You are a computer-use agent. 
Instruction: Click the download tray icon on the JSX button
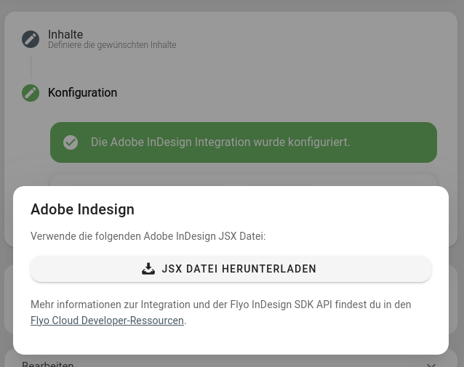tap(148, 269)
